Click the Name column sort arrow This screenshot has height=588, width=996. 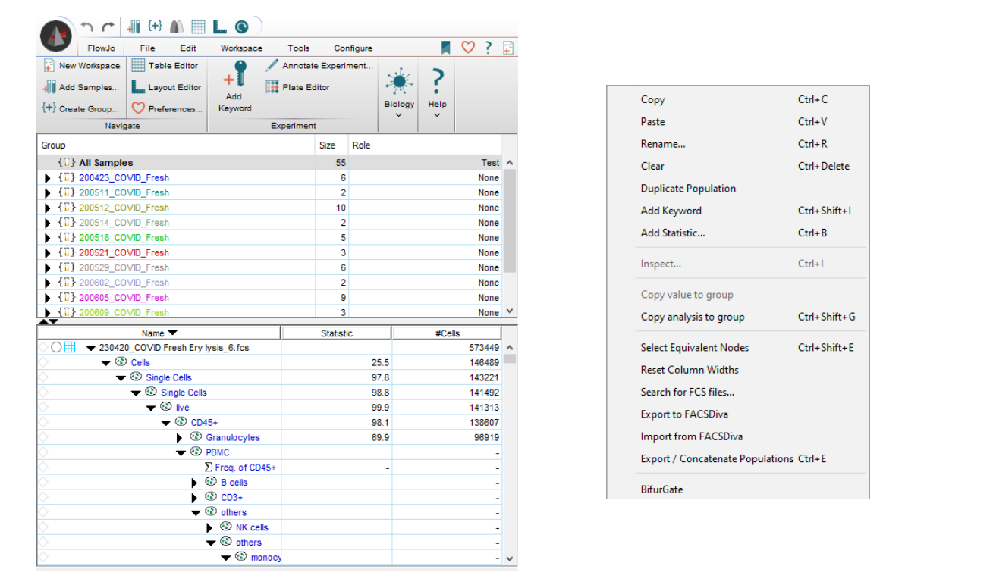coord(172,333)
